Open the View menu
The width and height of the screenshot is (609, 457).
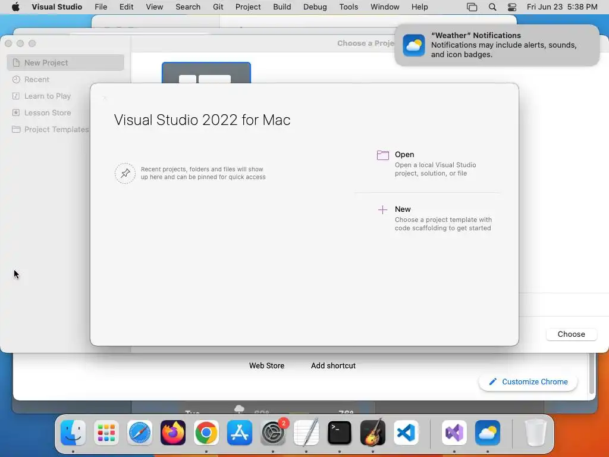pyautogui.click(x=154, y=7)
